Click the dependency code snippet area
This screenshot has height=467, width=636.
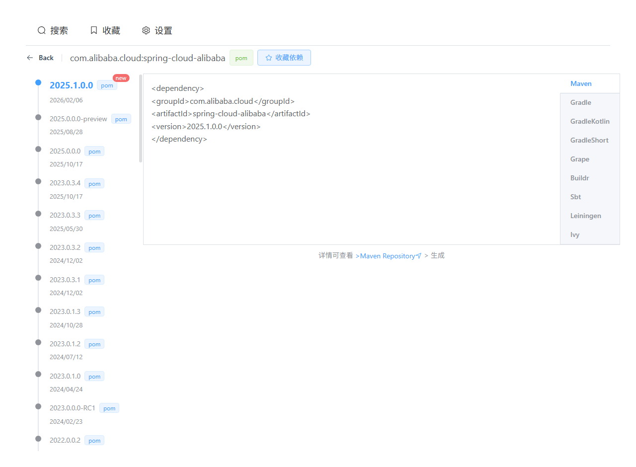click(352, 159)
